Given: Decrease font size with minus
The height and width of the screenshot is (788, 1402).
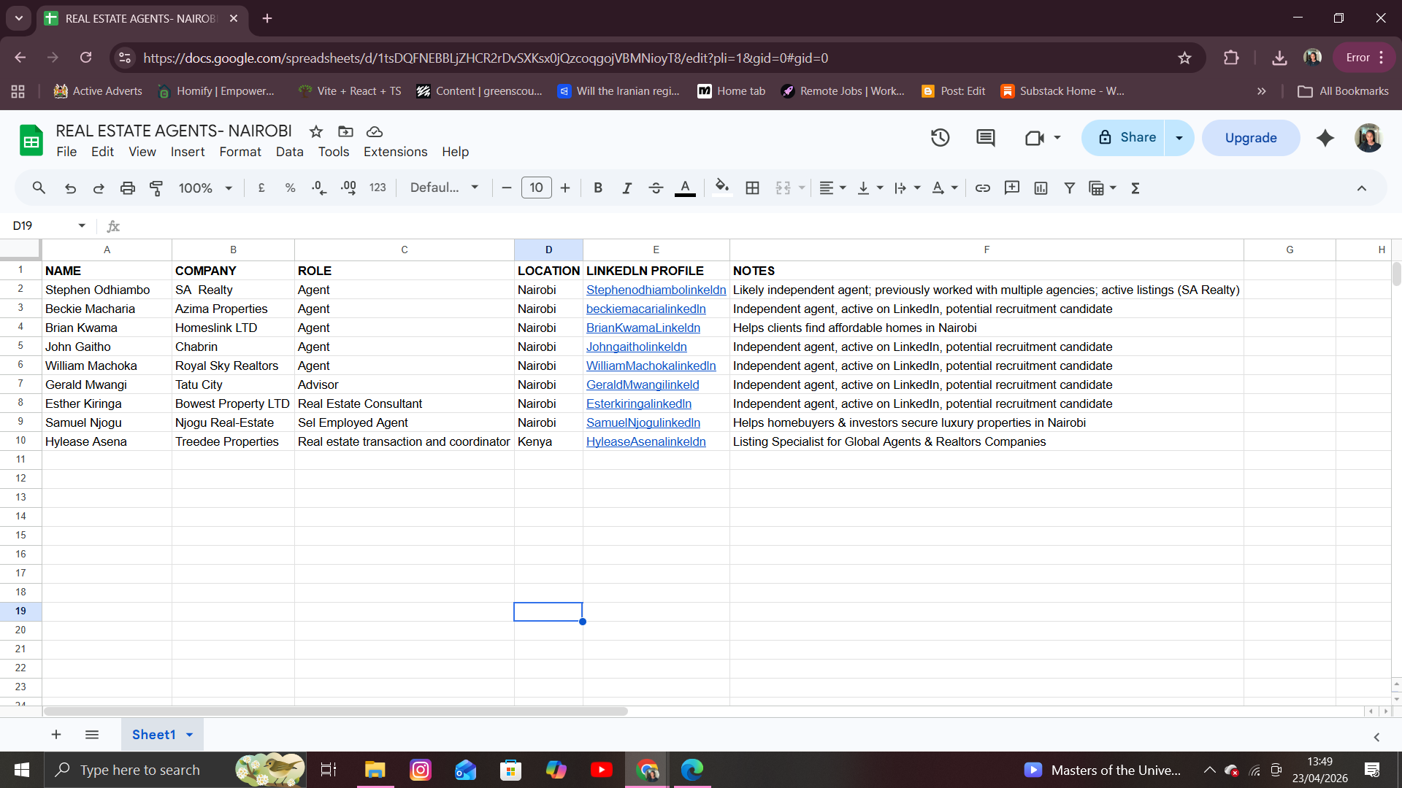Looking at the screenshot, I should [507, 188].
